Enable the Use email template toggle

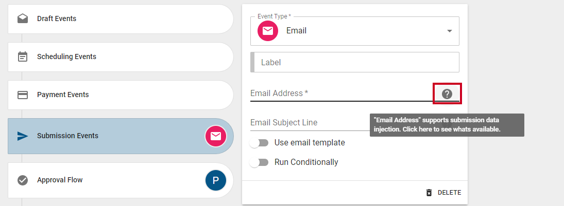[260, 143]
